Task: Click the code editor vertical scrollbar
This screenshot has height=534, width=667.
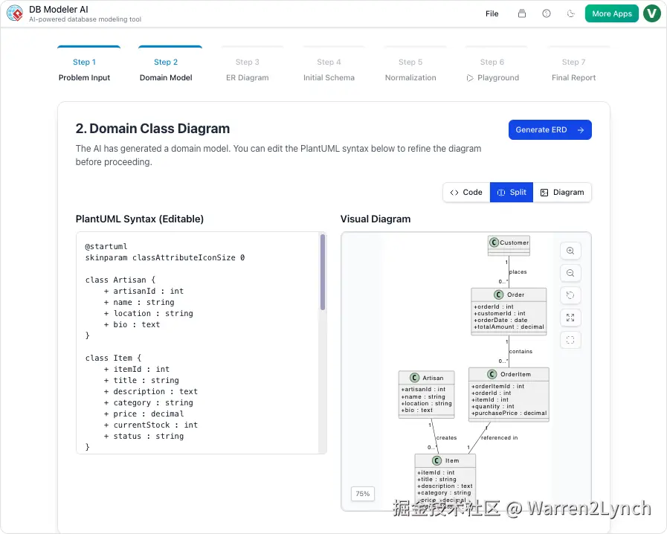Action: click(323, 272)
